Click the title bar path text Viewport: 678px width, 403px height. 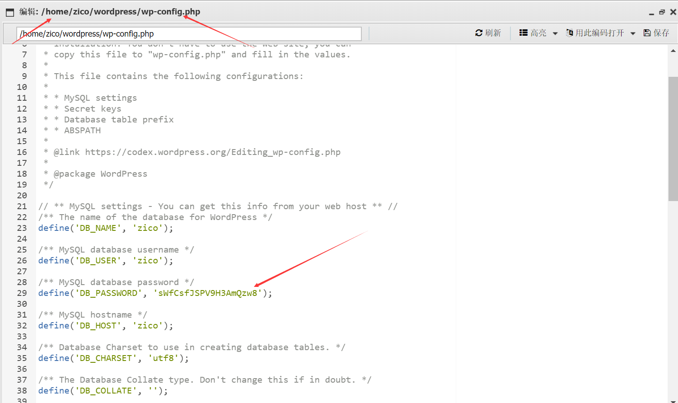click(x=121, y=12)
